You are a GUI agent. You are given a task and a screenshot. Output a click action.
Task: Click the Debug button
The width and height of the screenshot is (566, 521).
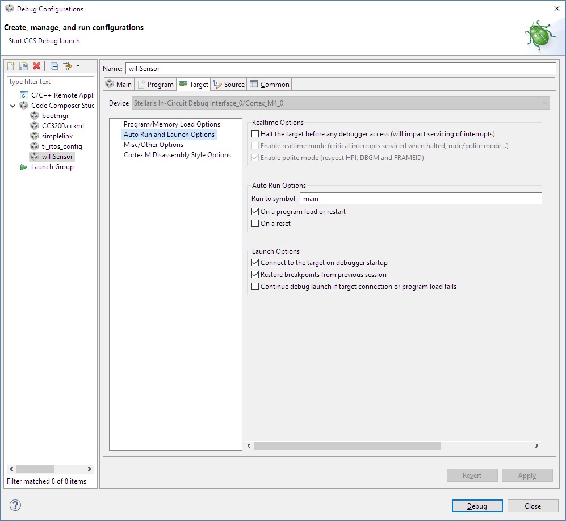click(x=477, y=506)
